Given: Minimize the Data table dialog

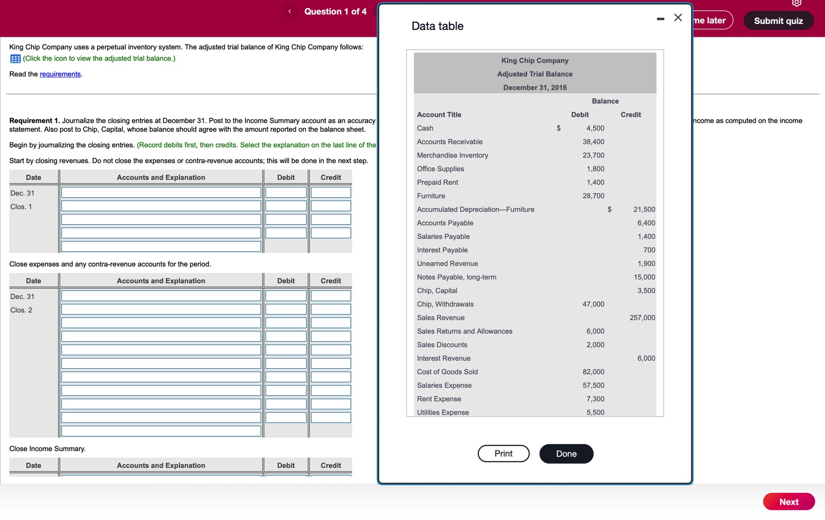Looking at the screenshot, I should click(x=660, y=19).
